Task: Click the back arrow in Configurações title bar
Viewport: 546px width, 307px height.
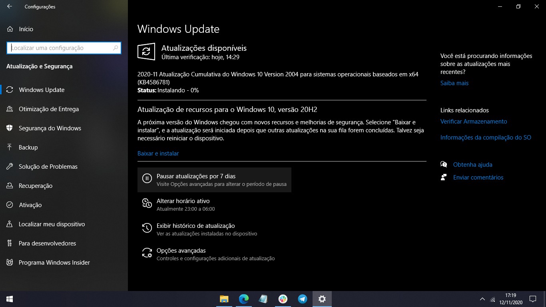Action: coord(10,6)
